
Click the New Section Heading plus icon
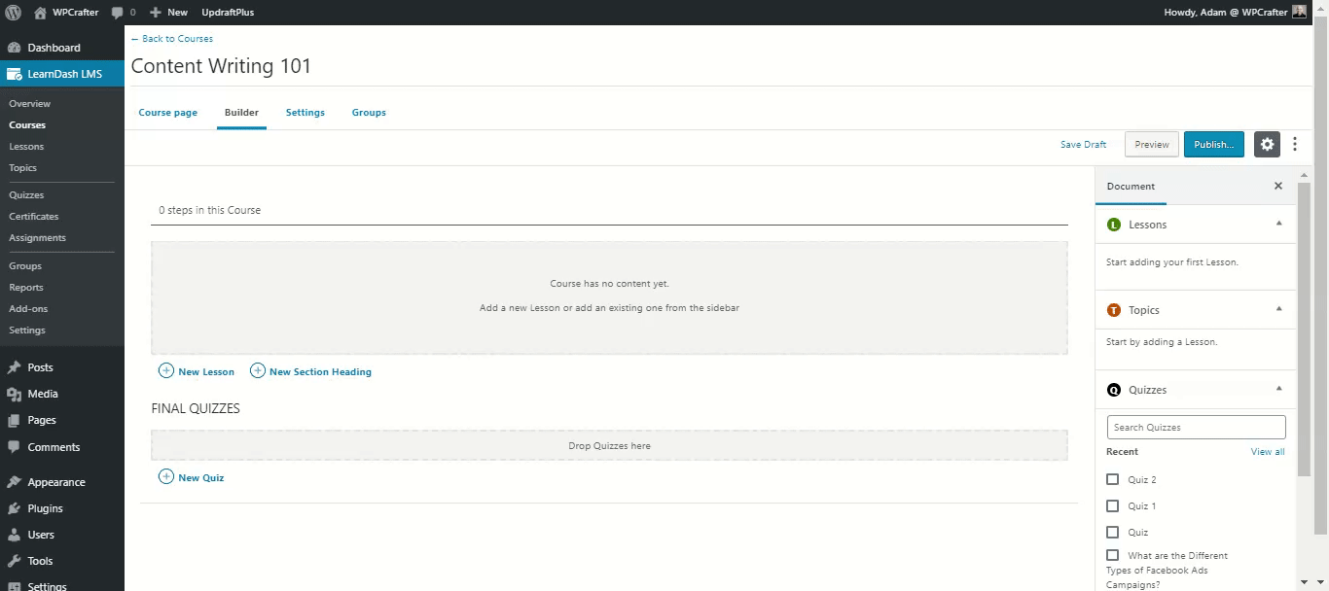point(258,370)
